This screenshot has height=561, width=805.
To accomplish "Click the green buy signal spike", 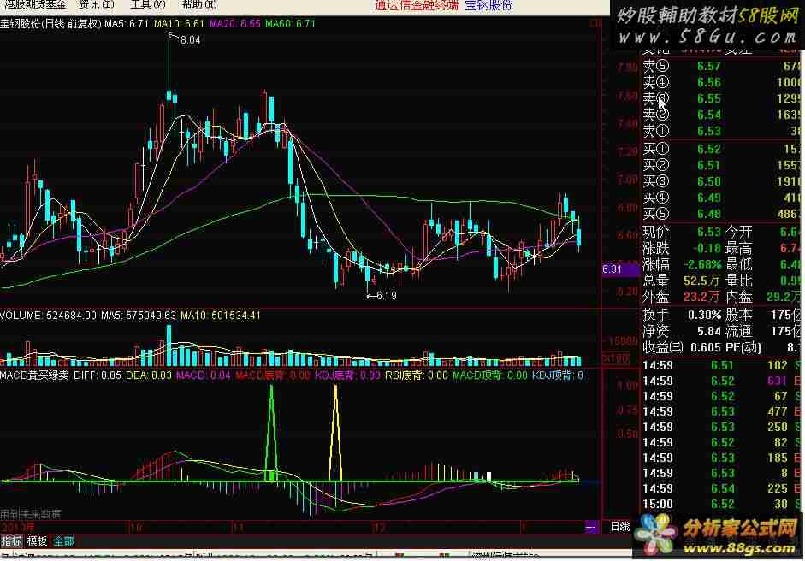I will pos(271,434).
